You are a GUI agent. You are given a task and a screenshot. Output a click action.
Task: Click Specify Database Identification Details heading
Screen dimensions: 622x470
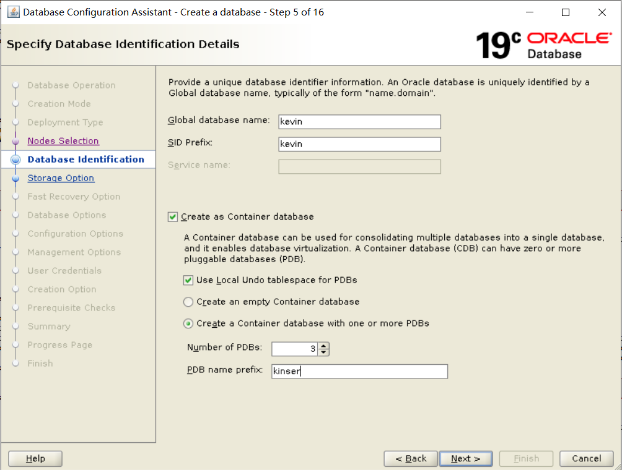(123, 45)
